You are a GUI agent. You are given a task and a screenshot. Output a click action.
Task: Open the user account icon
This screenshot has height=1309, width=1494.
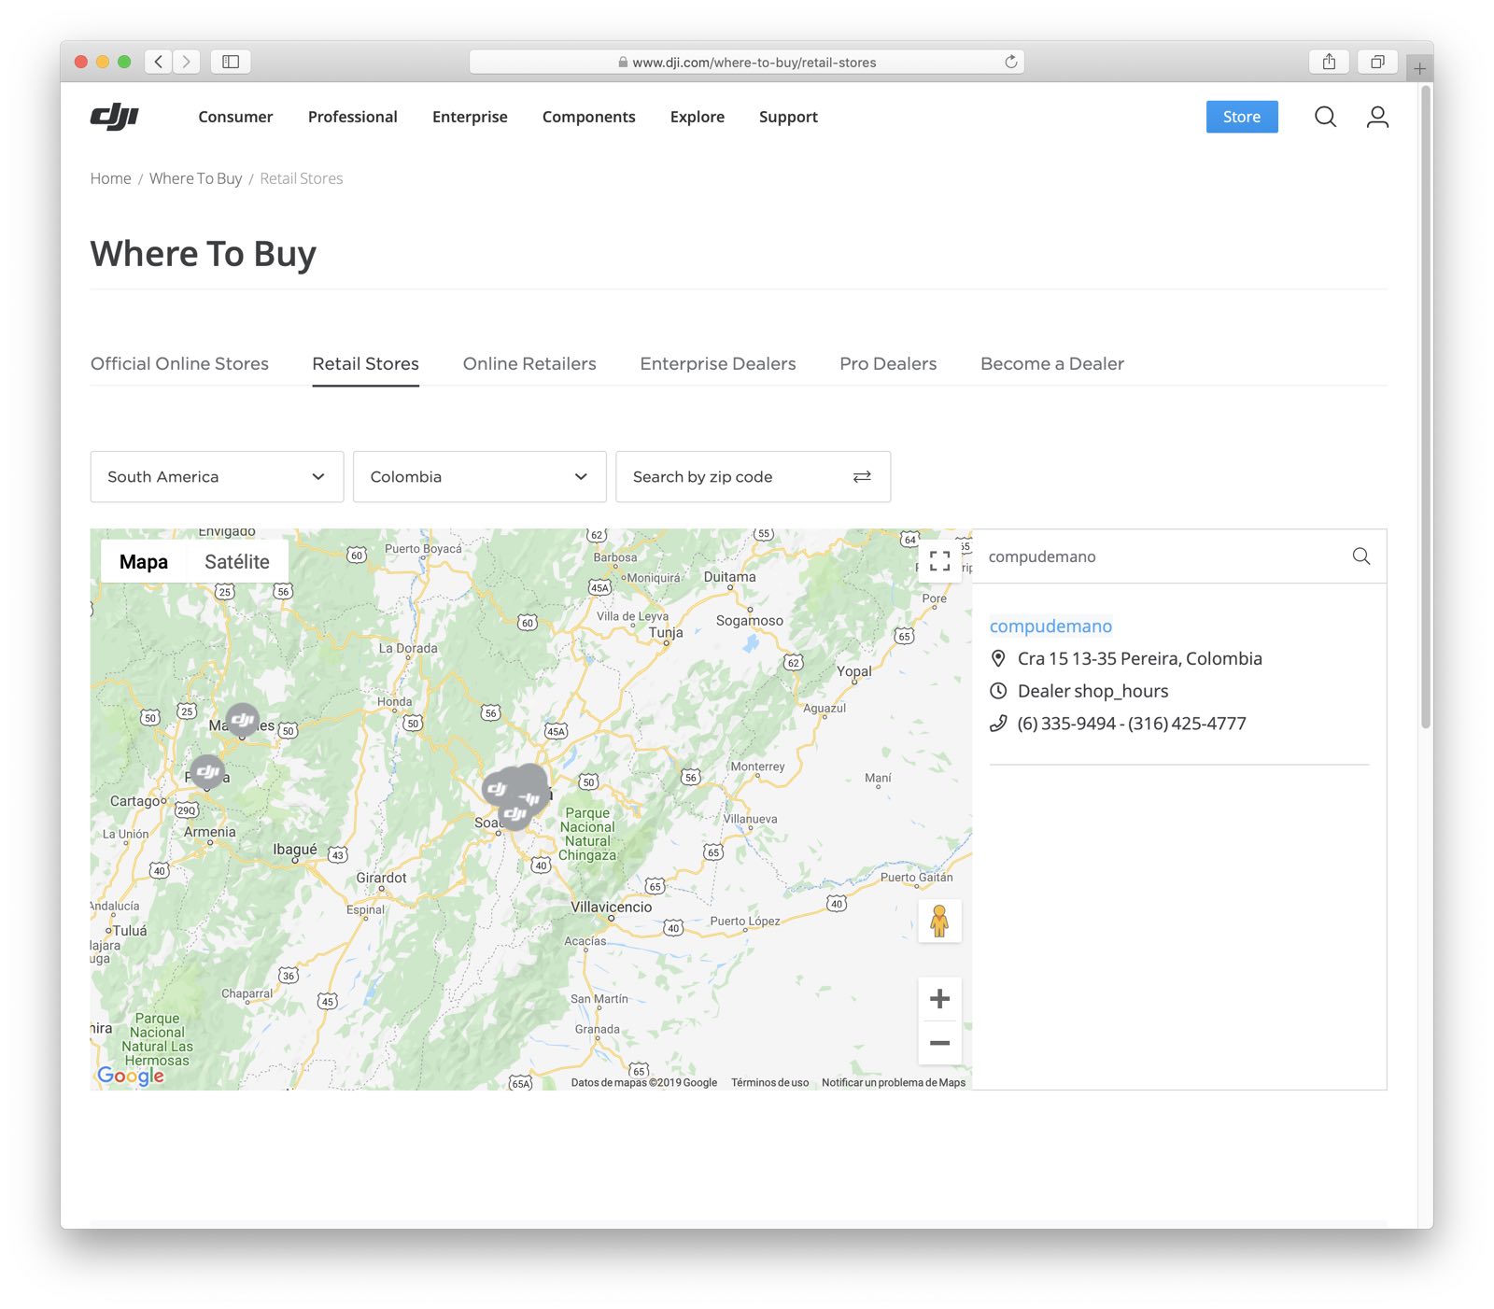(1377, 117)
